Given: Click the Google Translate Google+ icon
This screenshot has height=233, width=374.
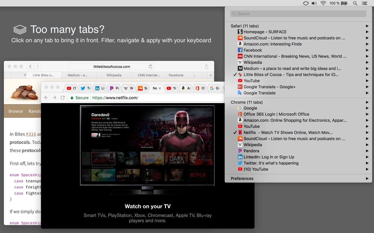Looking at the screenshot, I should click(x=240, y=87).
